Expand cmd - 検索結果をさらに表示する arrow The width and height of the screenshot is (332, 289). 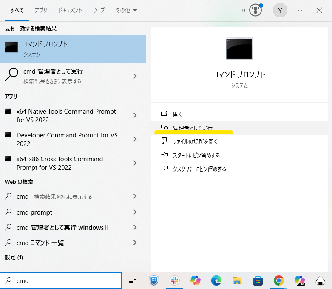pyautogui.click(x=135, y=196)
